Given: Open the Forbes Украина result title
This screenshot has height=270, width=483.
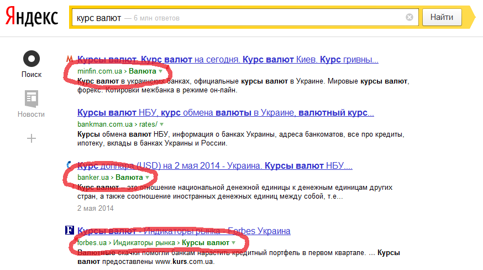Looking at the screenshot, I should [183, 231].
